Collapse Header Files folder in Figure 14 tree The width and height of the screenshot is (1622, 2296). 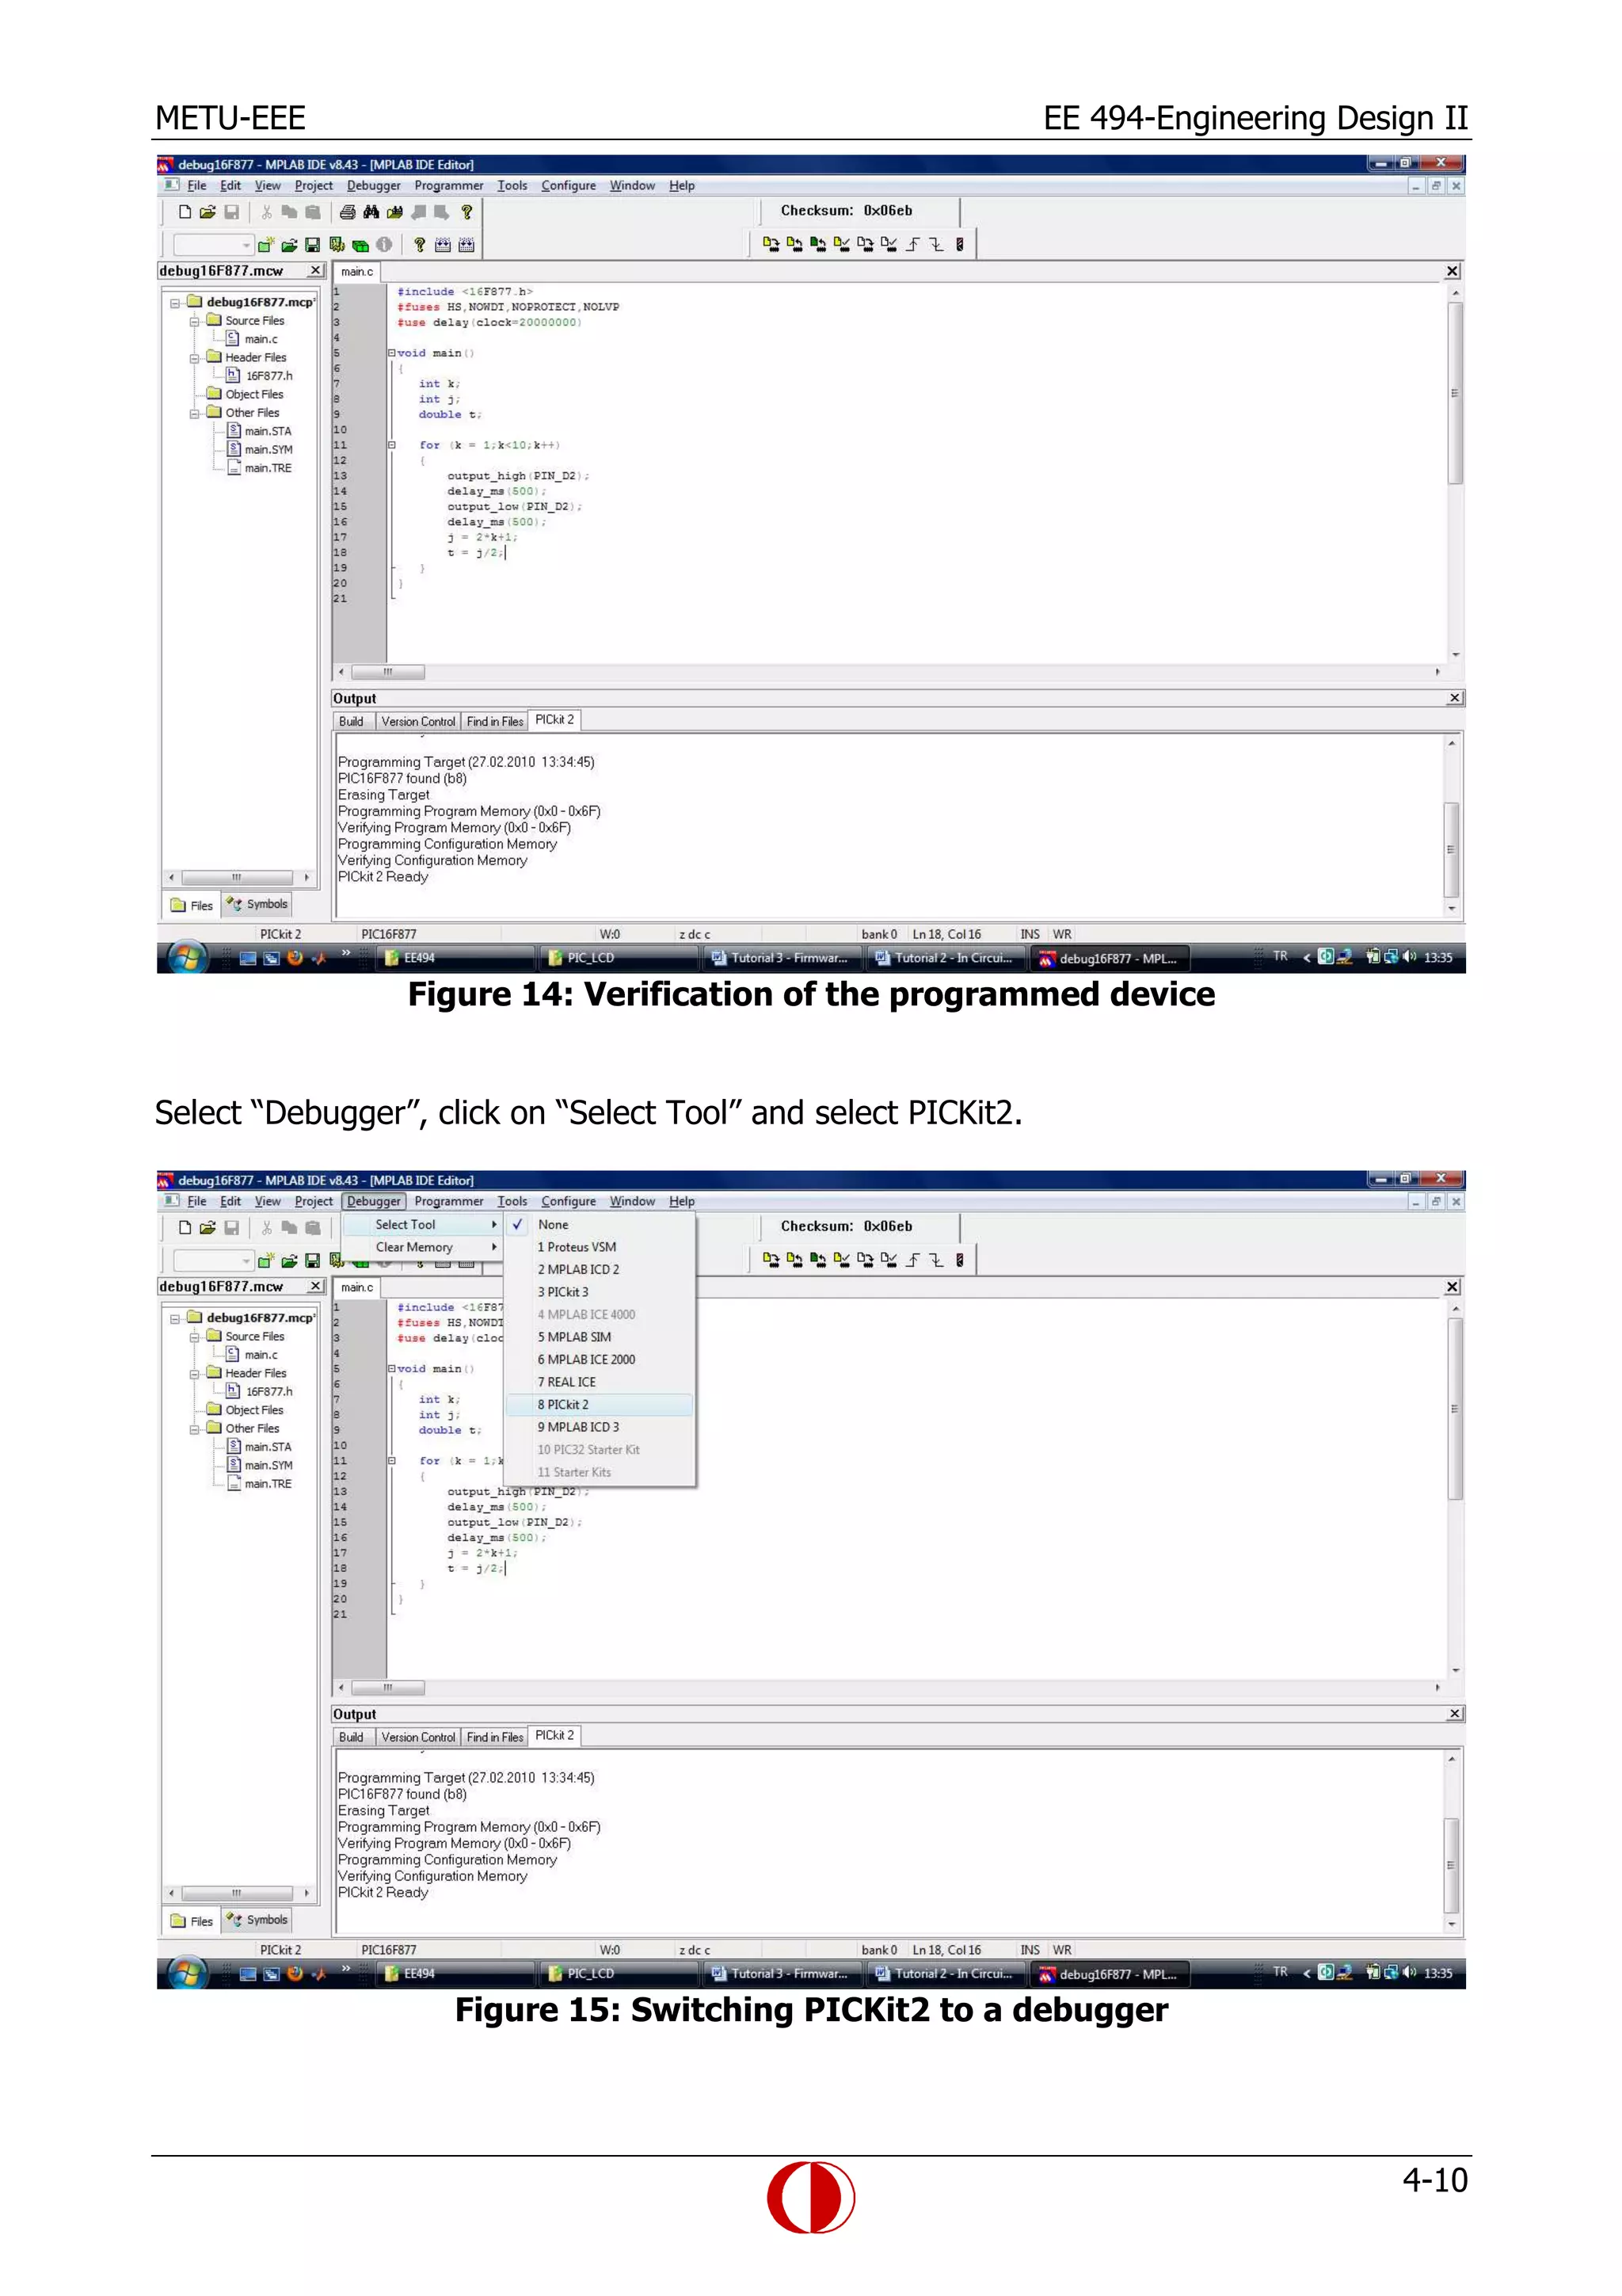coord(195,358)
